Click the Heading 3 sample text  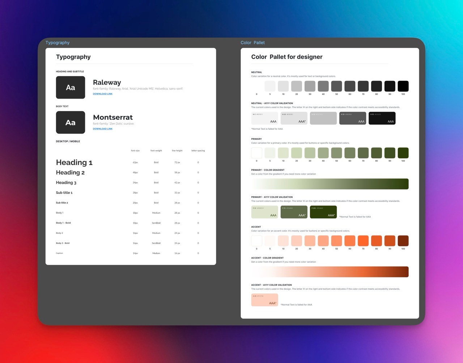coord(66,183)
